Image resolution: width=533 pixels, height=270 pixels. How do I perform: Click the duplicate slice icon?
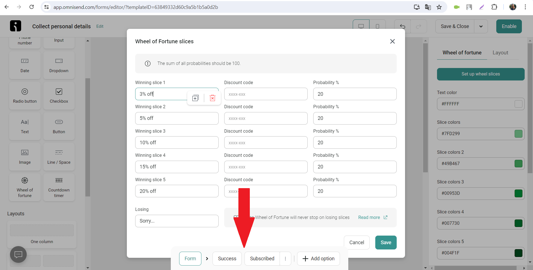[x=196, y=98]
